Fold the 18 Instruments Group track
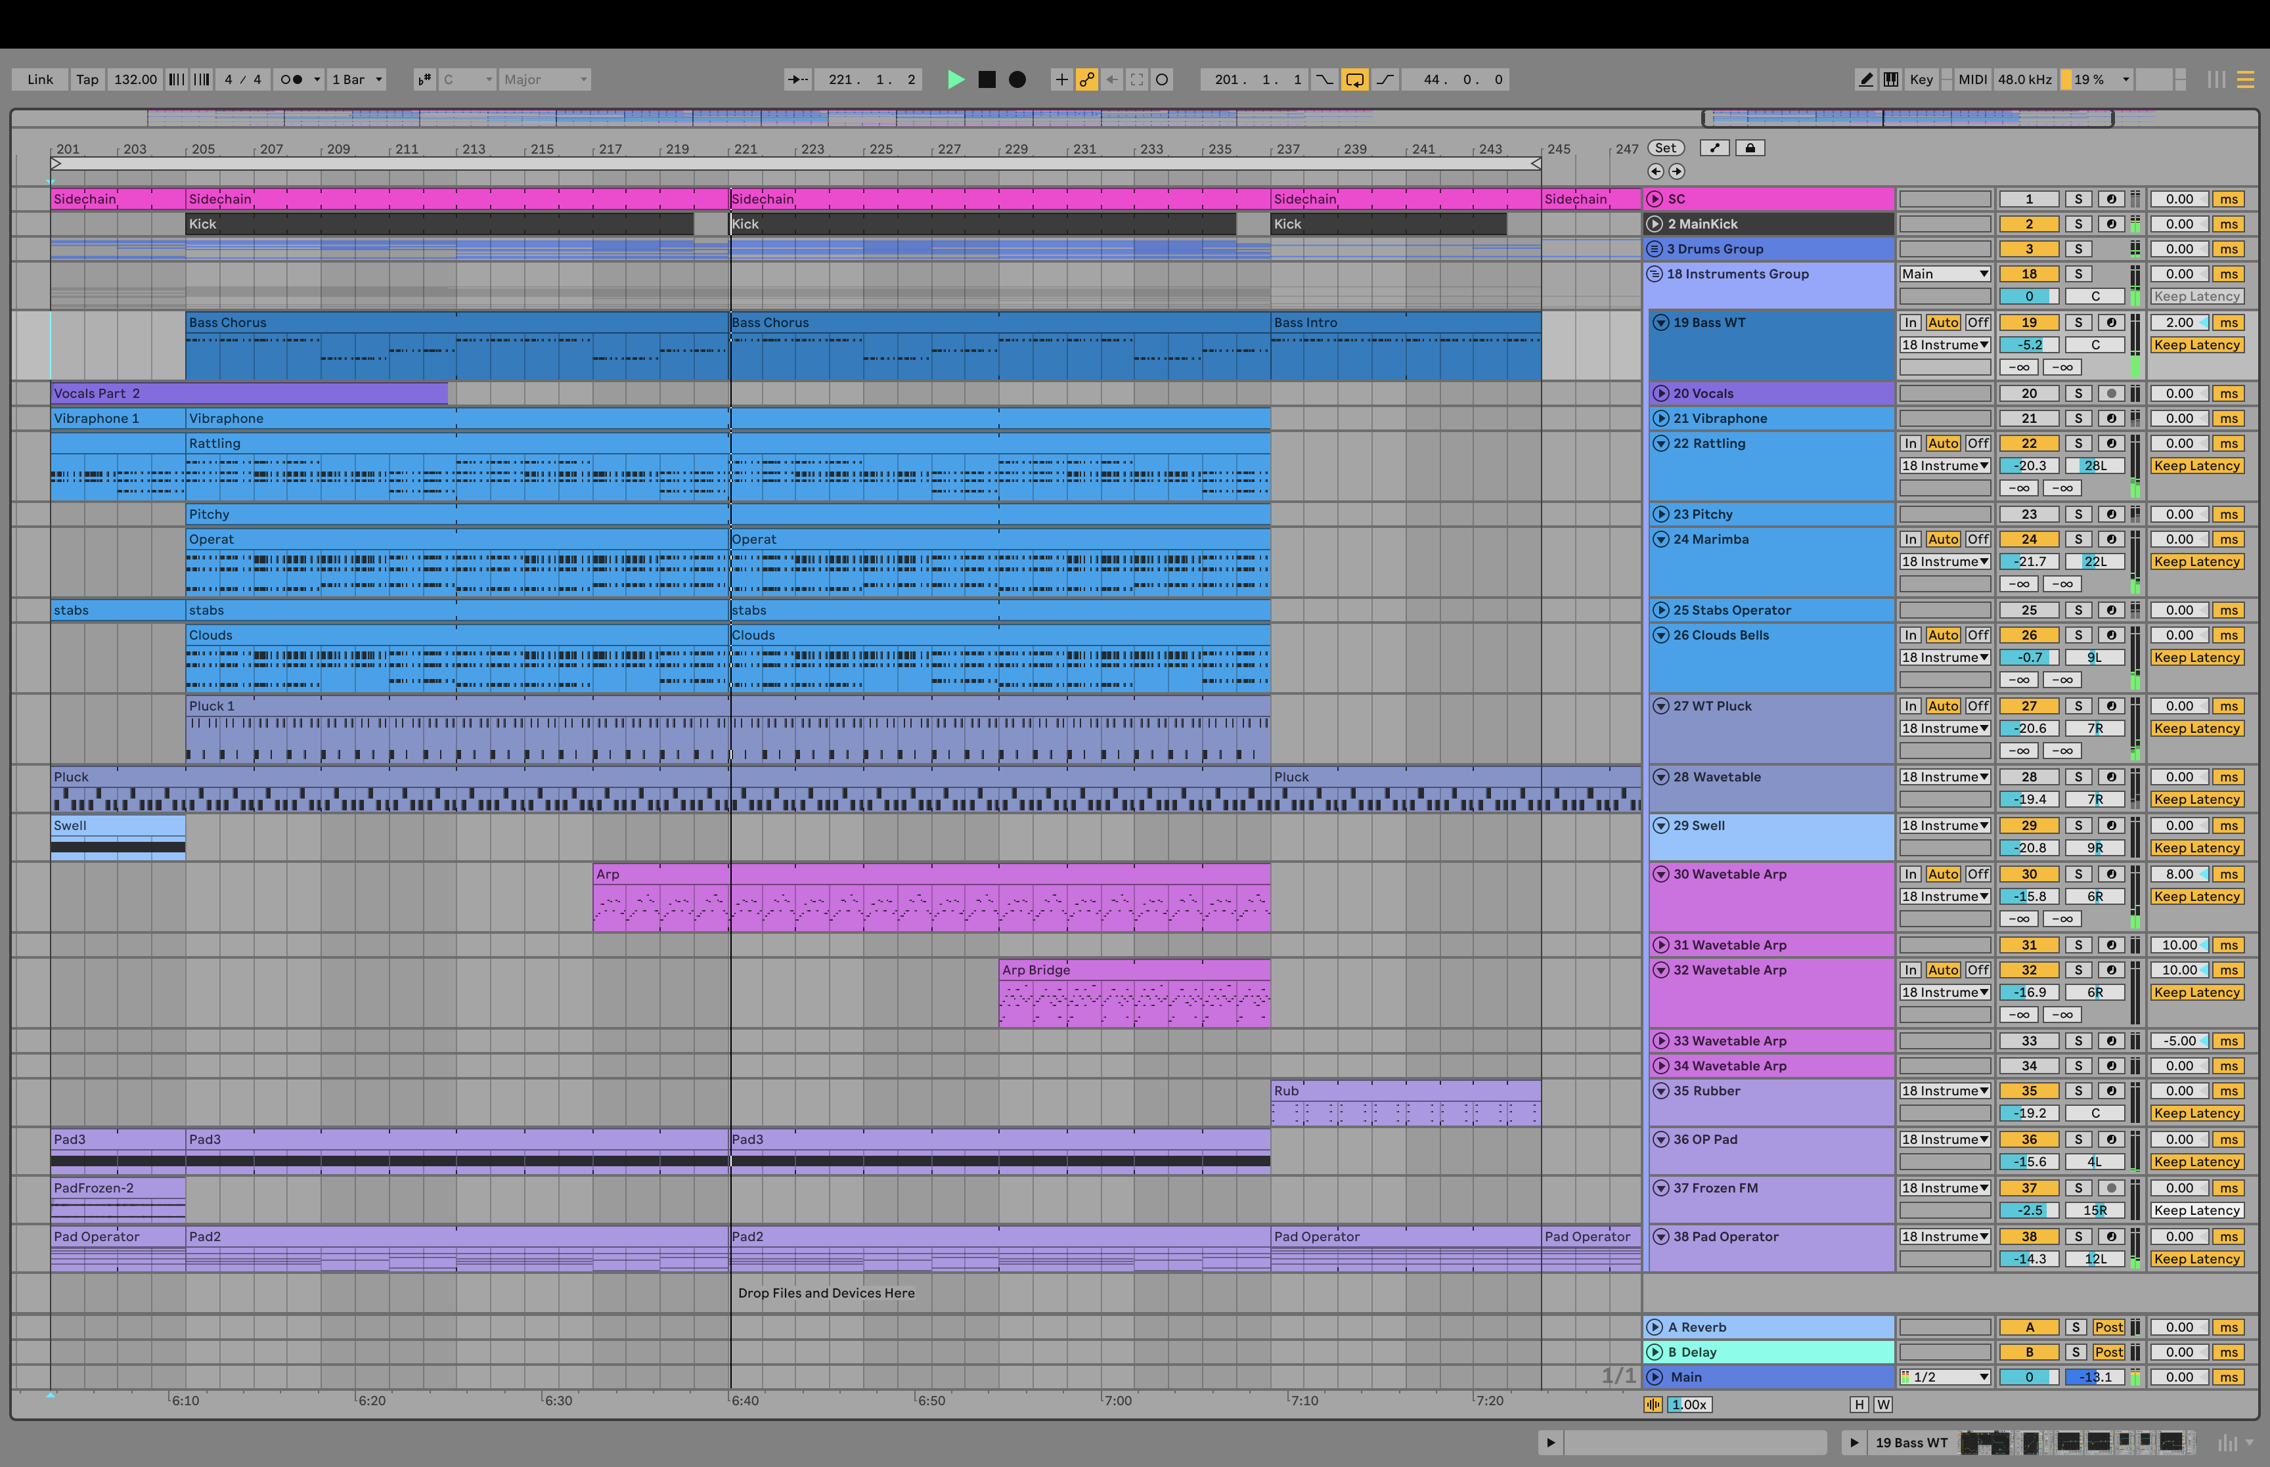This screenshot has width=2270, height=1467. (1655, 274)
